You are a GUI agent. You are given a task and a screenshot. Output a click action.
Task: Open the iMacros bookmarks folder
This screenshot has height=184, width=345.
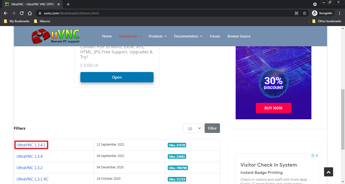[x=42, y=21]
